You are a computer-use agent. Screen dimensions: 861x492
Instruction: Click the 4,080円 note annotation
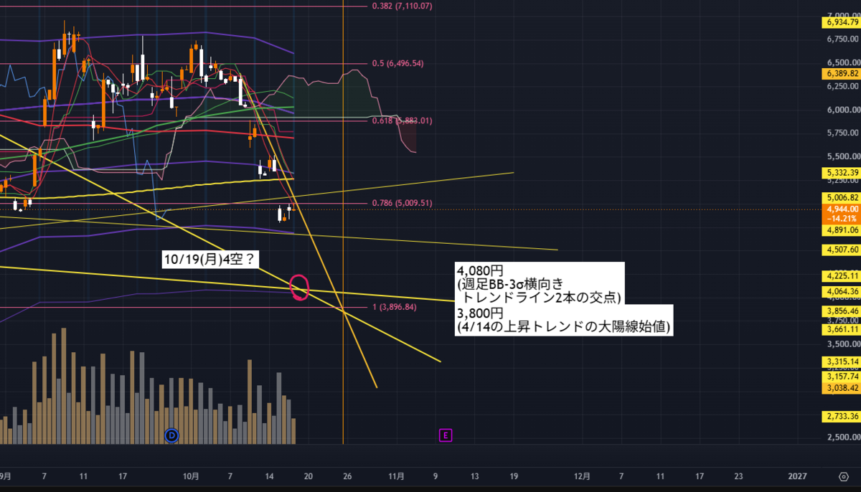[540, 284]
